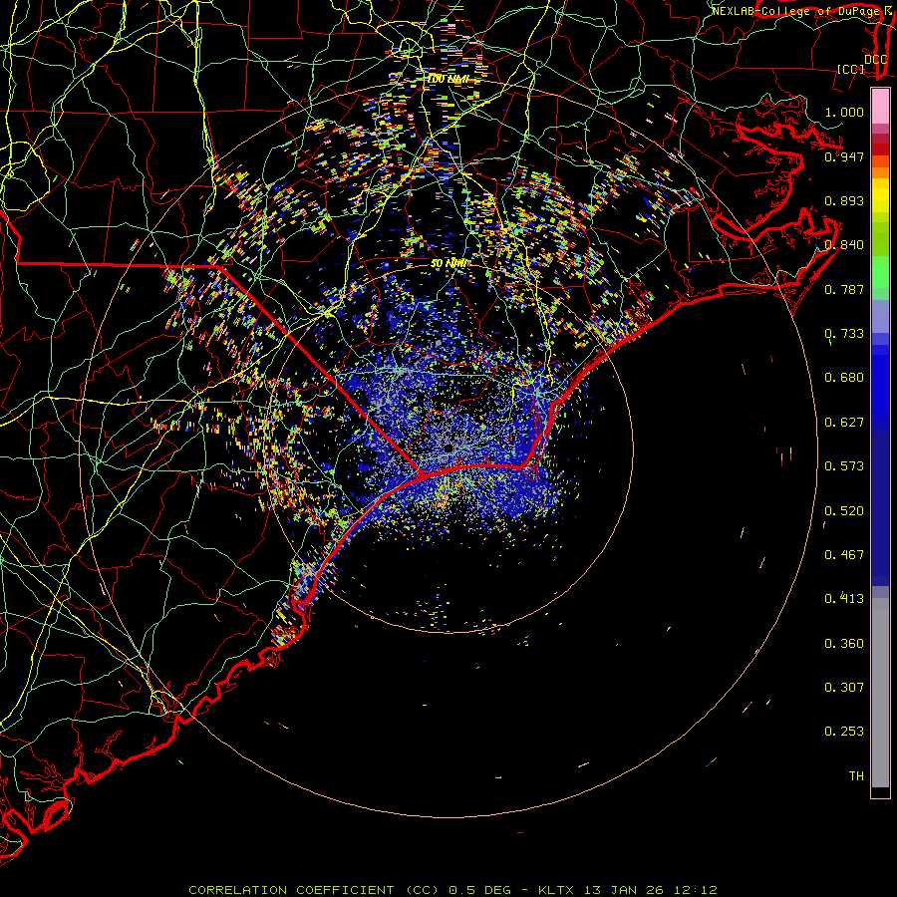Image resolution: width=897 pixels, height=897 pixels.
Task: Click the 0.733 legend value
Action: 844,334
